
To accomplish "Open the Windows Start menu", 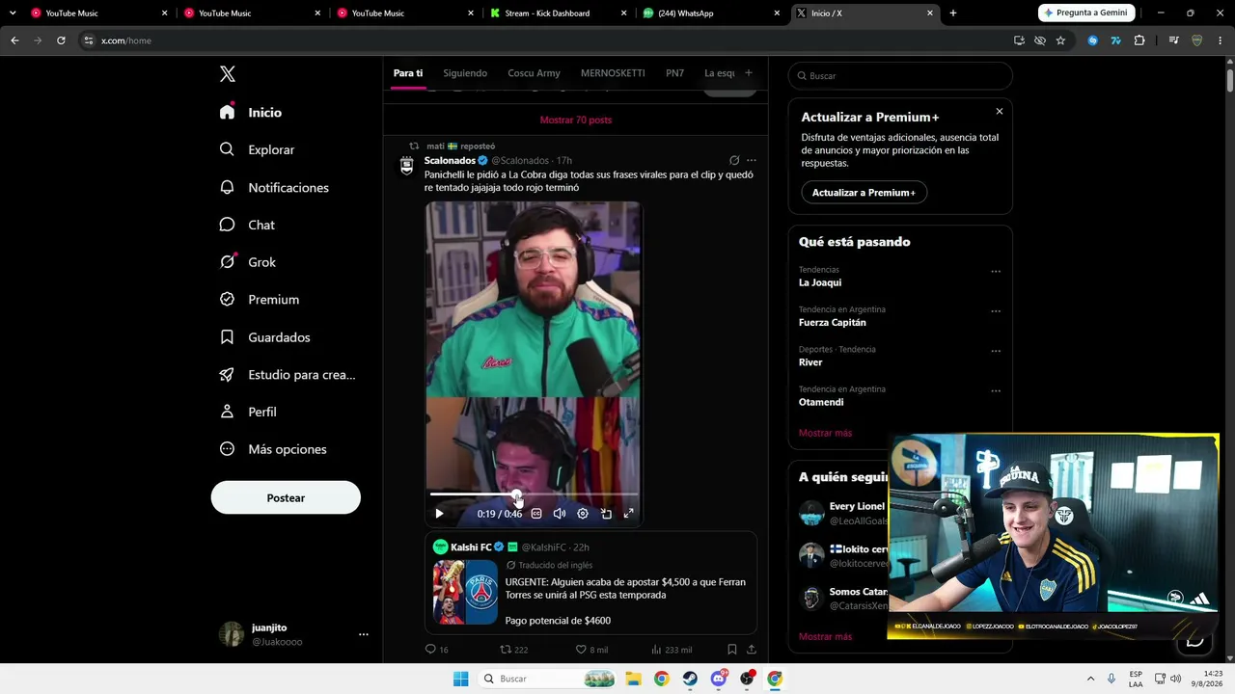I will click(x=461, y=679).
